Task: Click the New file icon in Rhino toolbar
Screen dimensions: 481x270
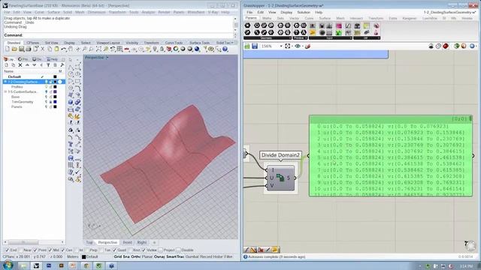Action: click(x=8, y=49)
